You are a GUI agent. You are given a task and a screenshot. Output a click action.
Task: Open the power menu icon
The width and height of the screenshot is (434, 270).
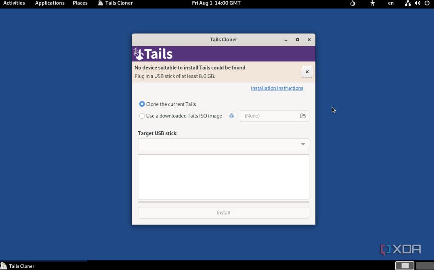pos(427,3)
